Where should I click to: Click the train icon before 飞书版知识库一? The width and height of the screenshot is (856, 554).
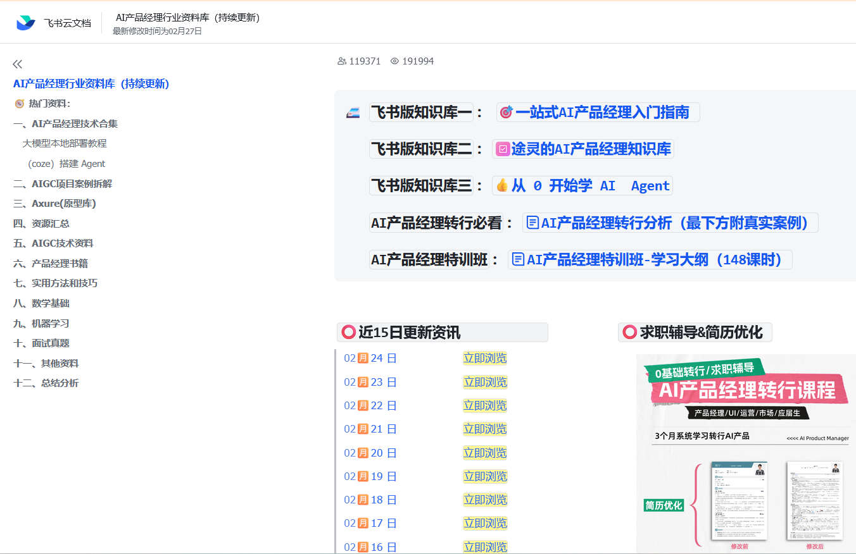point(353,113)
